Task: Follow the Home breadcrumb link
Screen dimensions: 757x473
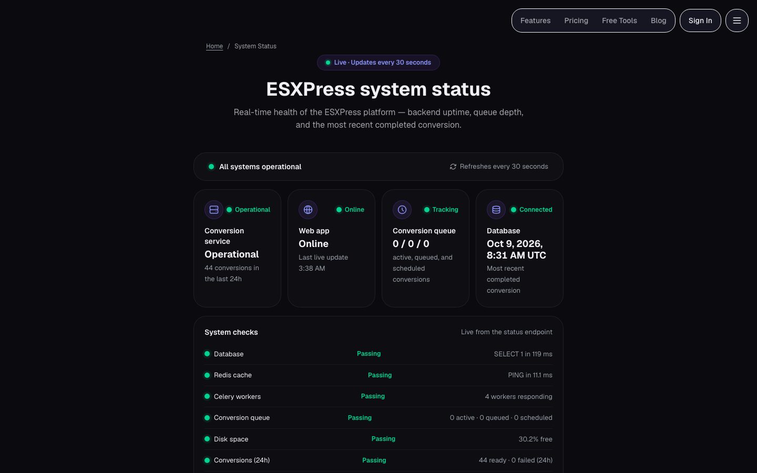Action: [x=214, y=46]
